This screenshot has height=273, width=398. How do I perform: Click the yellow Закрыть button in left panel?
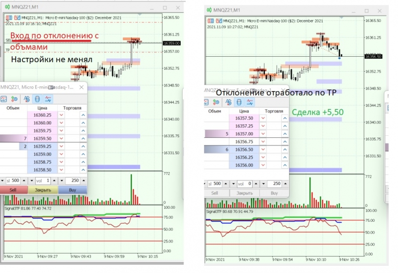43,190
